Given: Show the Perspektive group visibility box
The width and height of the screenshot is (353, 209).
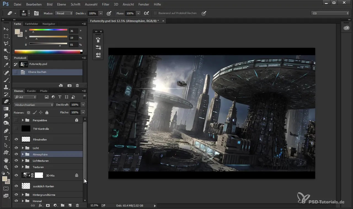Looking at the screenshot, I should [16, 120].
